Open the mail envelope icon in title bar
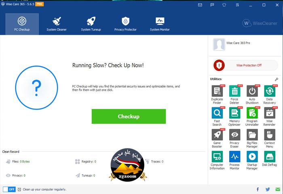The height and width of the screenshot is (194, 283). (x=200, y=5)
